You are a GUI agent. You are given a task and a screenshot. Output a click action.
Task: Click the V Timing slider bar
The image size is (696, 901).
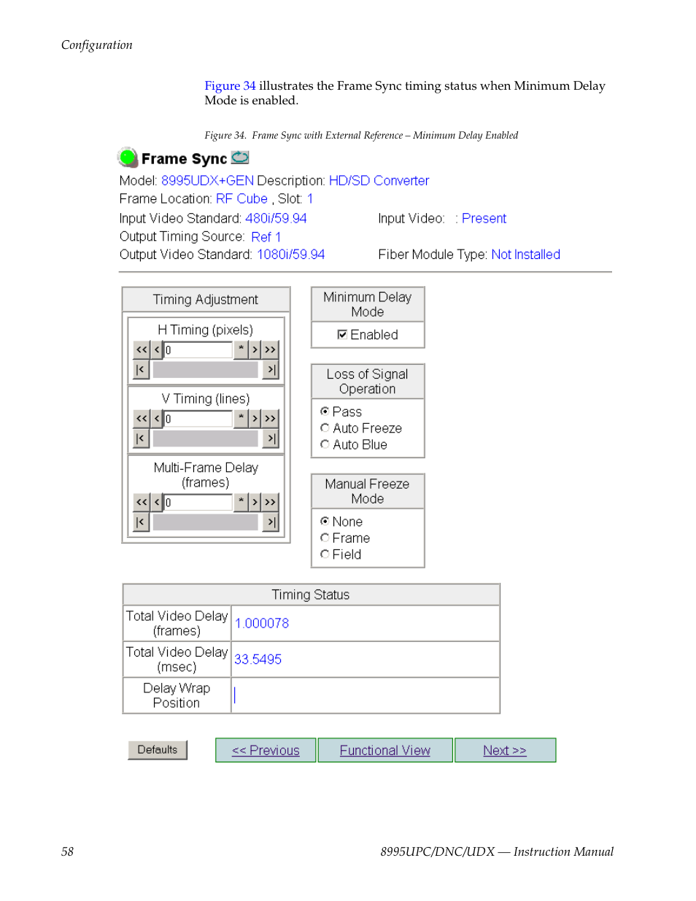tap(205, 438)
